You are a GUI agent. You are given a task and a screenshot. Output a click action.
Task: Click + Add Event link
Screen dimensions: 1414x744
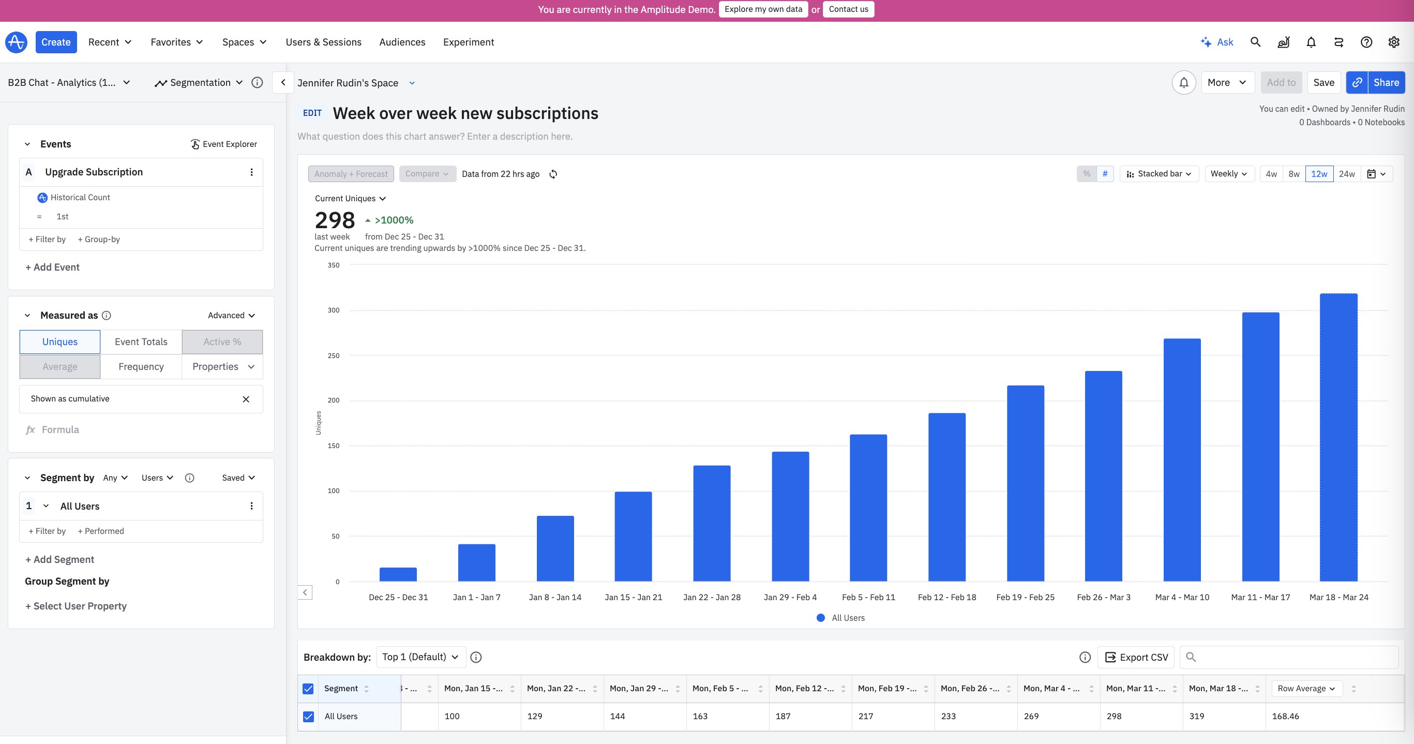tap(52, 267)
